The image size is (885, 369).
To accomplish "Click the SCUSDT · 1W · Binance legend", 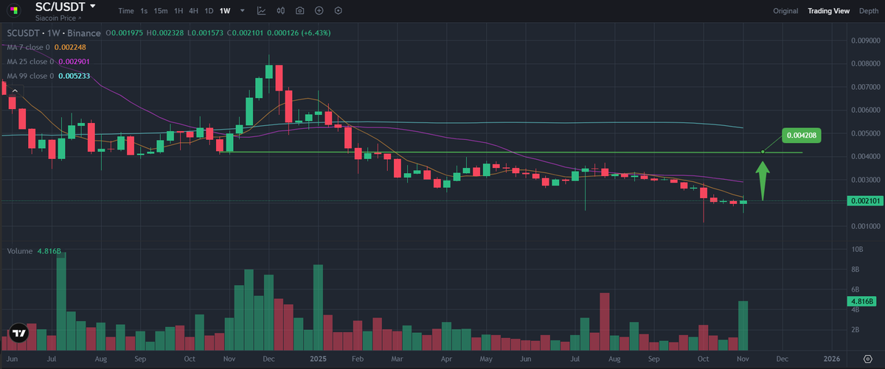I will (55, 33).
